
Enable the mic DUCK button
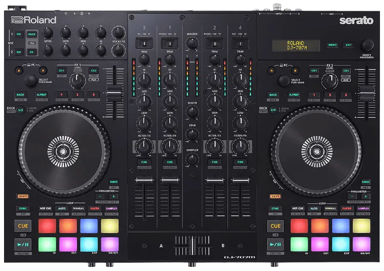pyautogui.click(x=32, y=35)
